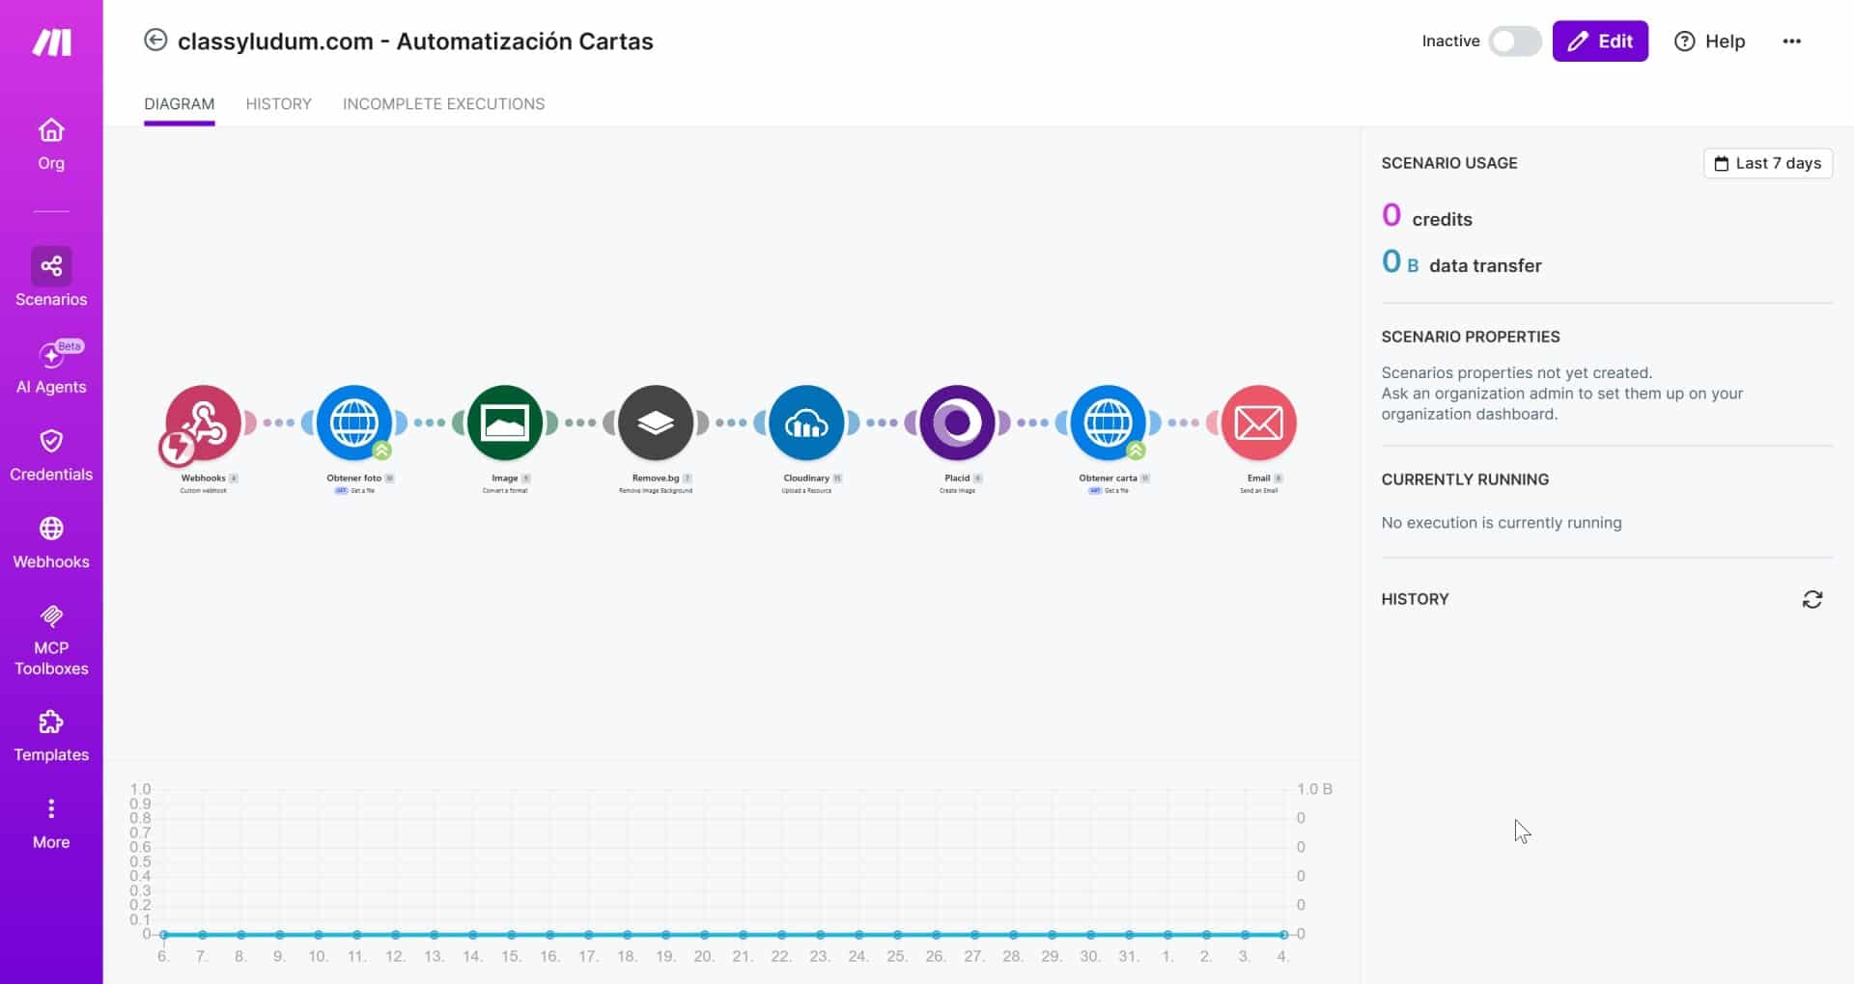Switch to the HISTORY tab
The height and width of the screenshot is (984, 1854).
point(278,104)
